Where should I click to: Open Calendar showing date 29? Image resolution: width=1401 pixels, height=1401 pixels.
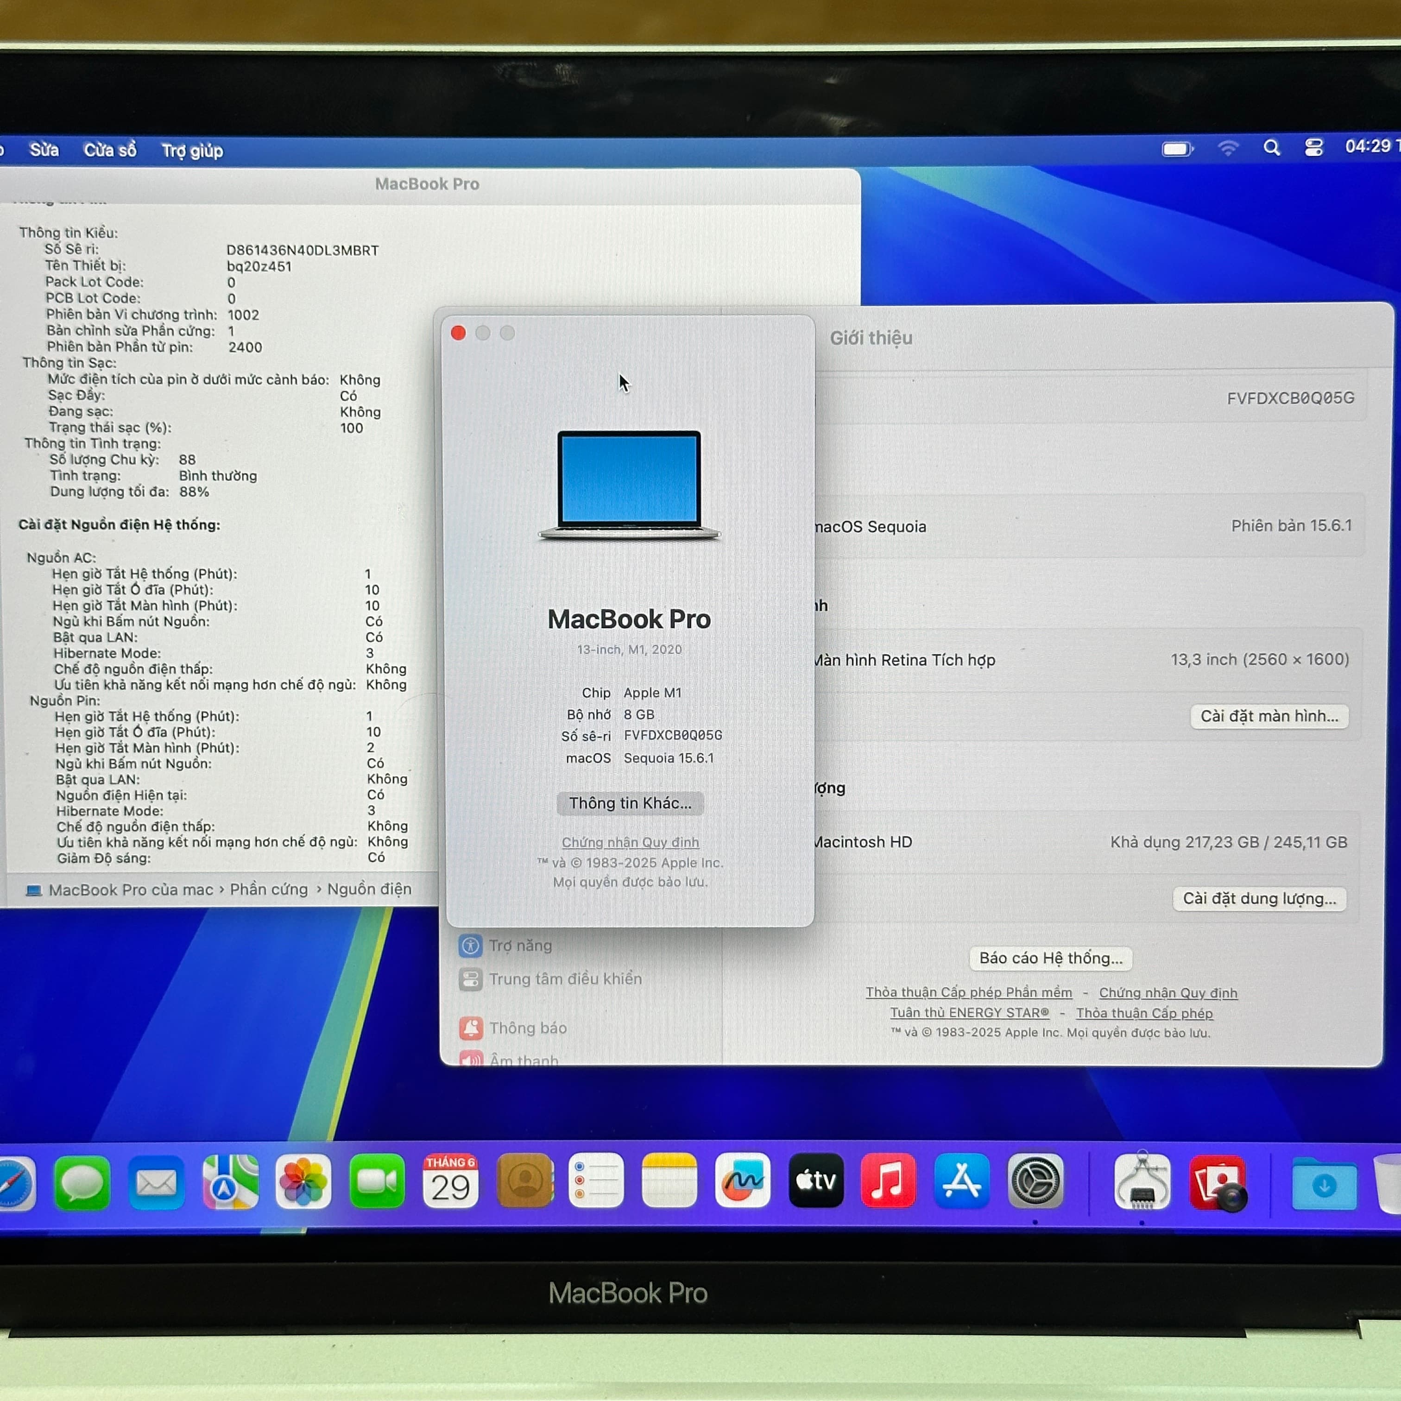[450, 1181]
